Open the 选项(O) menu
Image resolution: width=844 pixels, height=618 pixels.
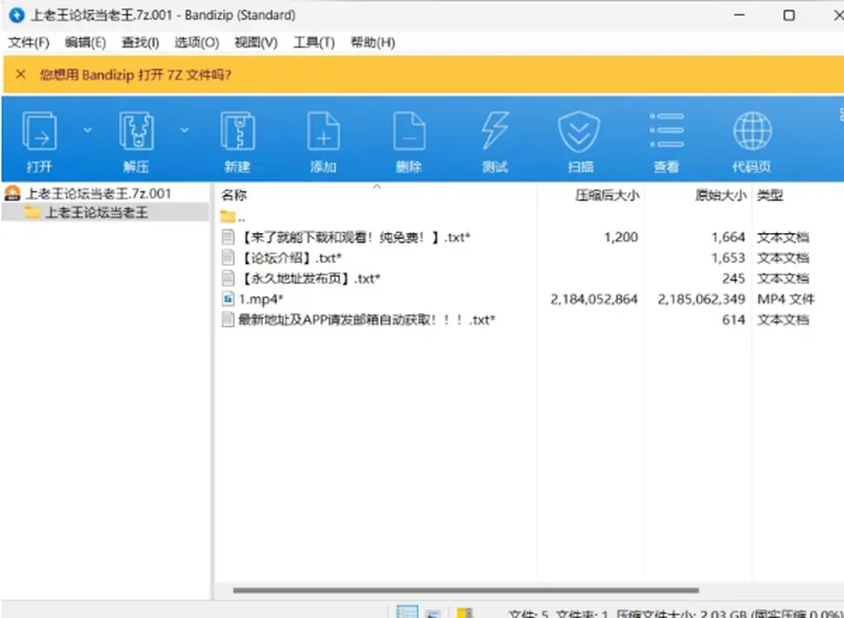[196, 42]
